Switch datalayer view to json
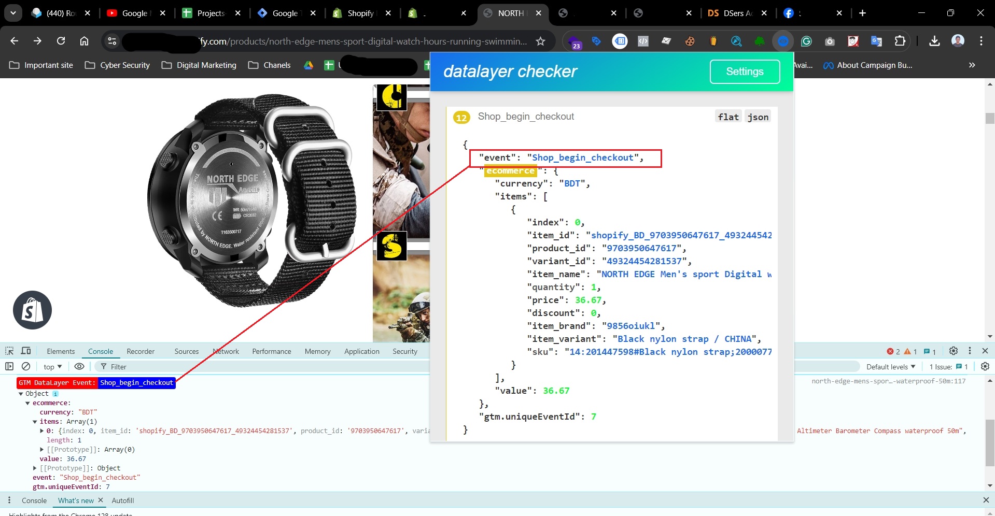This screenshot has height=516, width=995. [x=758, y=117]
